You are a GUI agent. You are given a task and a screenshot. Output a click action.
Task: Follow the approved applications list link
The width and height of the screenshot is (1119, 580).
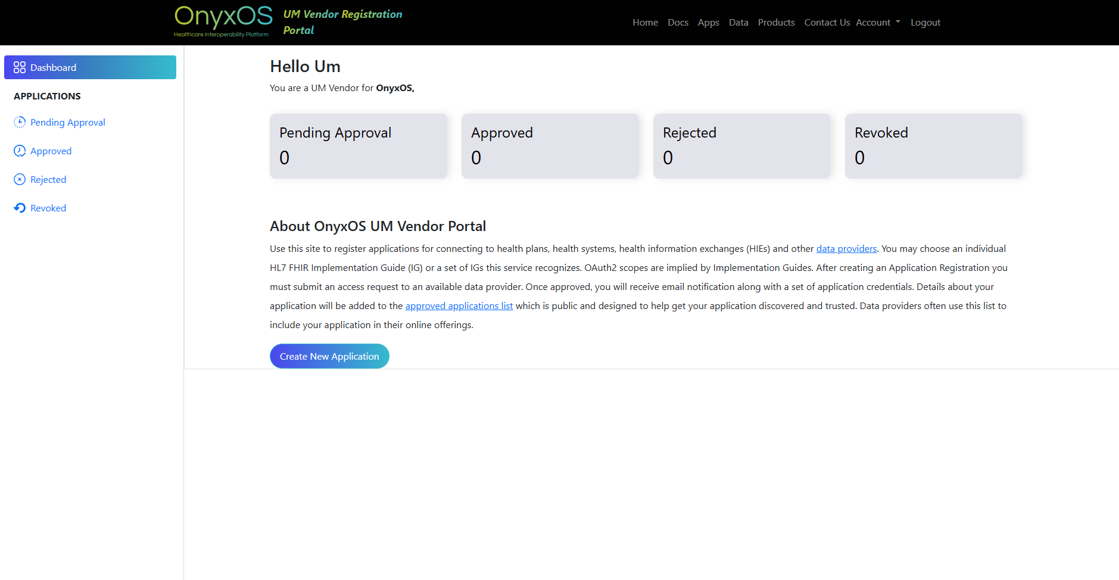[x=459, y=305]
